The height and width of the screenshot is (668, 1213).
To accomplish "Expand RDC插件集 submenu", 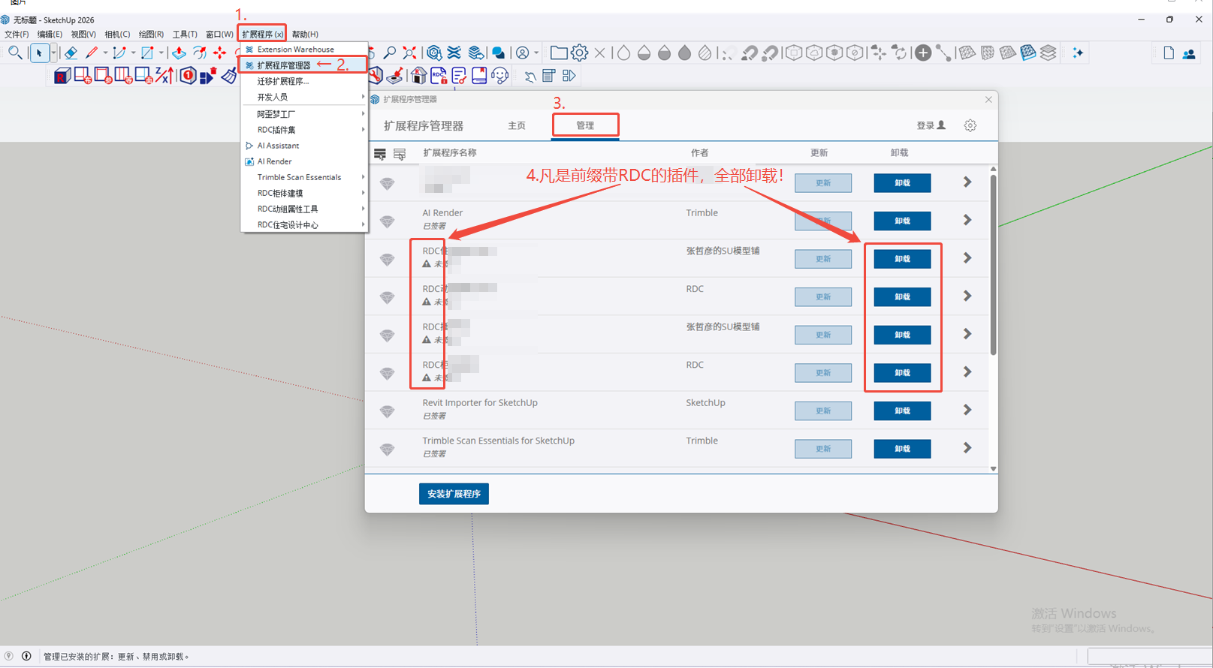I will click(303, 130).
